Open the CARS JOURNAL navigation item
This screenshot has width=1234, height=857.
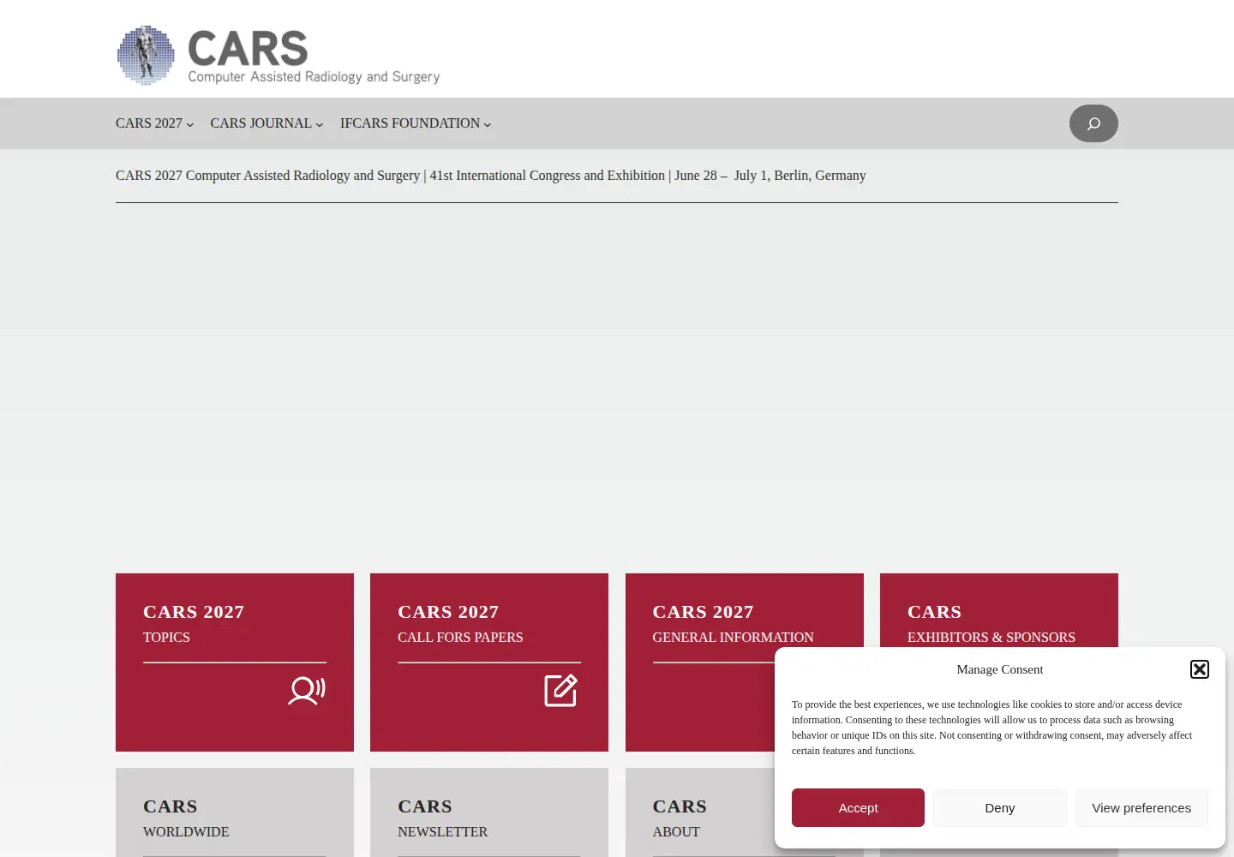click(x=261, y=123)
